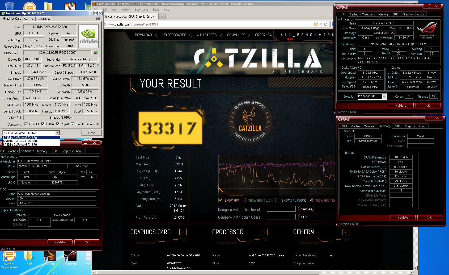
Task: Toggle the CUDA checkbox in GPU-Z
Action: [43, 124]
